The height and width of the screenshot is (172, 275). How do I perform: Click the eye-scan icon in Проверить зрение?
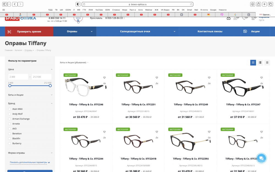coord(9,32)
